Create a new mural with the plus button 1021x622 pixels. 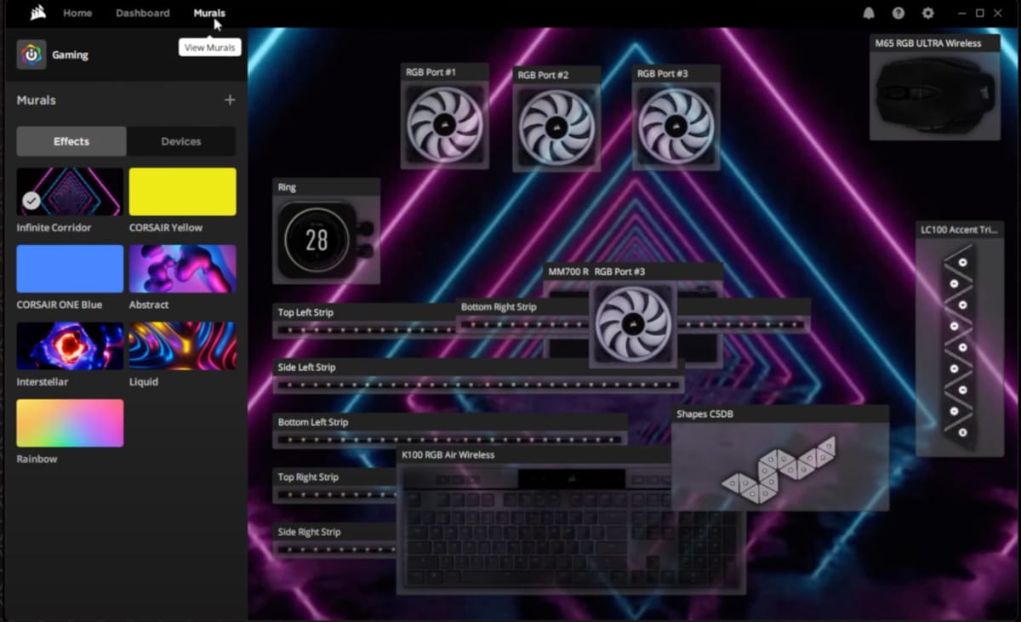pyautogui.click(x=229, y=100)
